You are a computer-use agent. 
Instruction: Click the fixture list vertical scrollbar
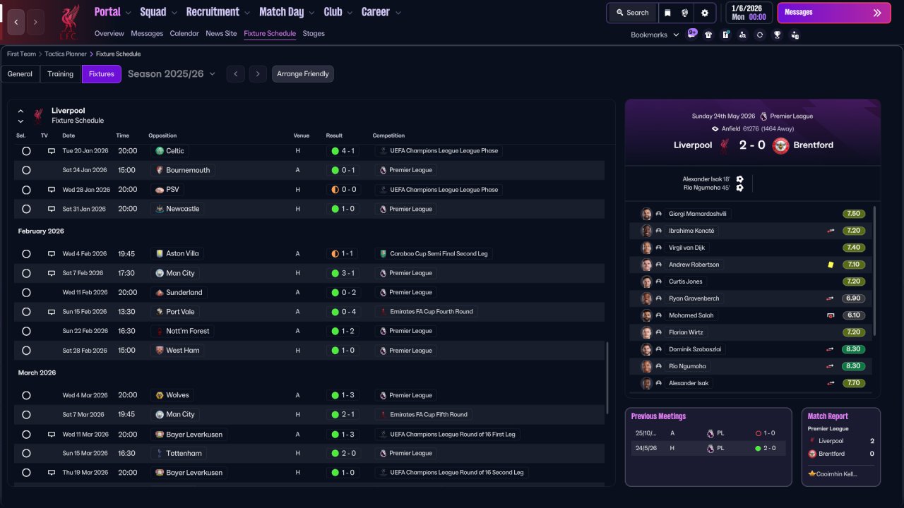pyautogui.click(x=607, y=378)
